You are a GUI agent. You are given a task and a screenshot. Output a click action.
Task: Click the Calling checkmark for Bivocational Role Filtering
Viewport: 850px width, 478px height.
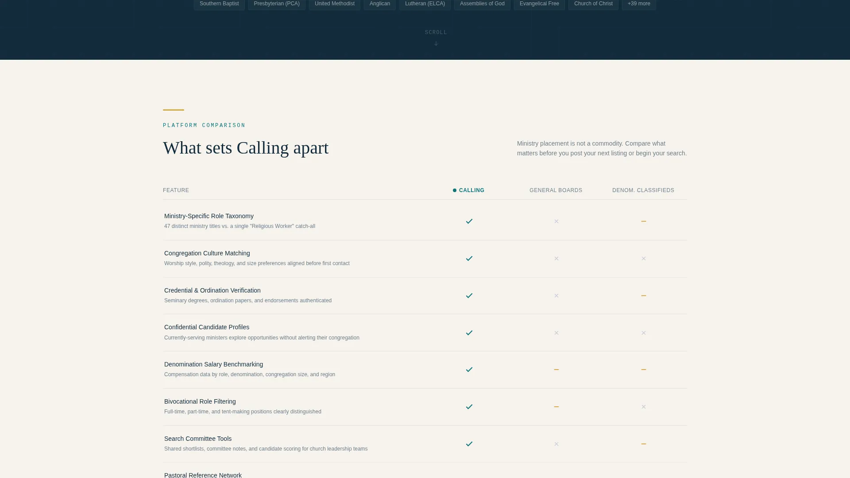[x=469, y=407]
